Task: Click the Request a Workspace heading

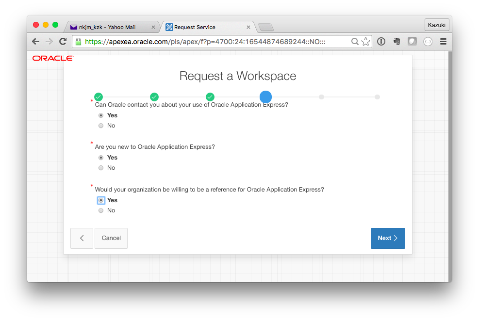Action: pyautogui.click(x=238, y=76)
